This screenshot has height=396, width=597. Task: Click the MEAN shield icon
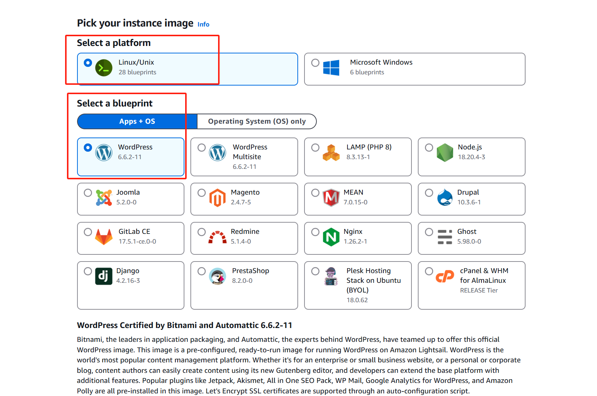(331, 198)
